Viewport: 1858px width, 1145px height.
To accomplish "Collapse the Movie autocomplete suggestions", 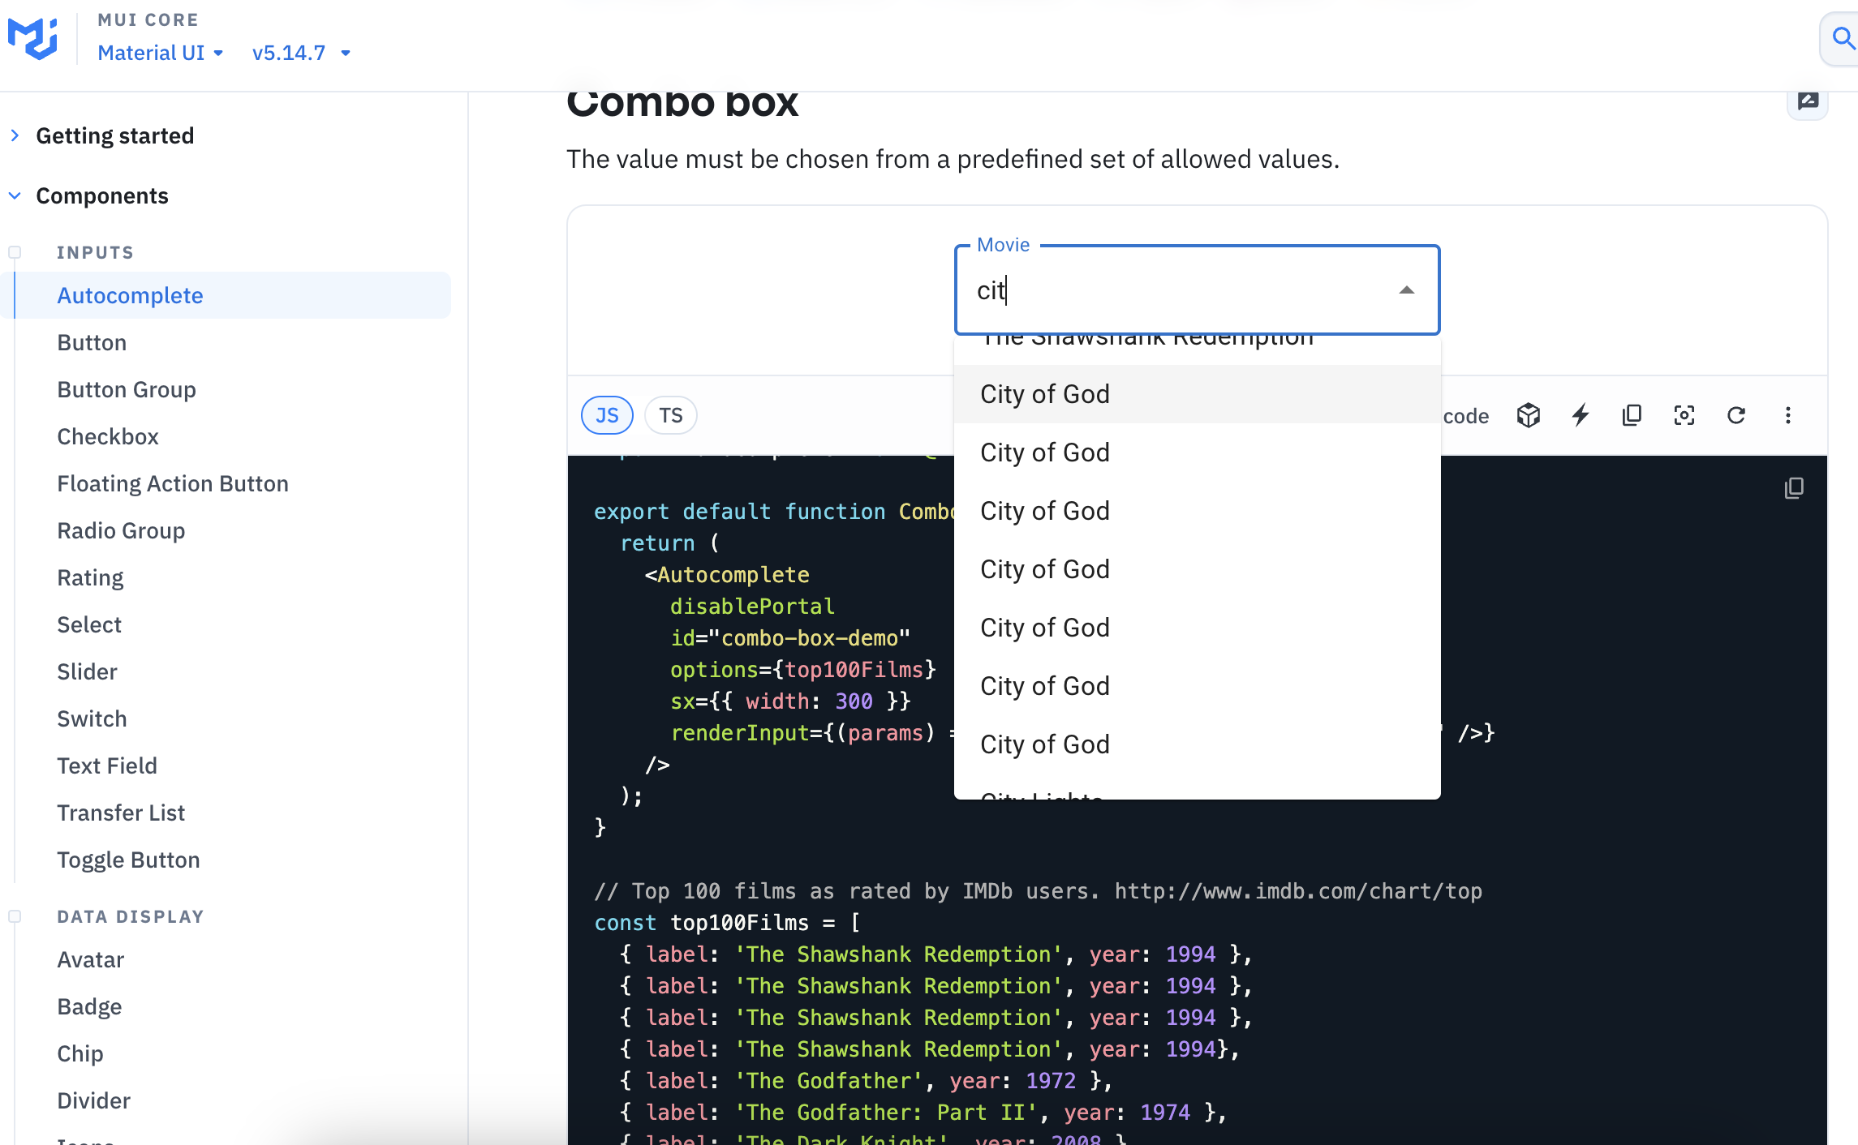I will pyautogui.click(x=1406, y=289).
